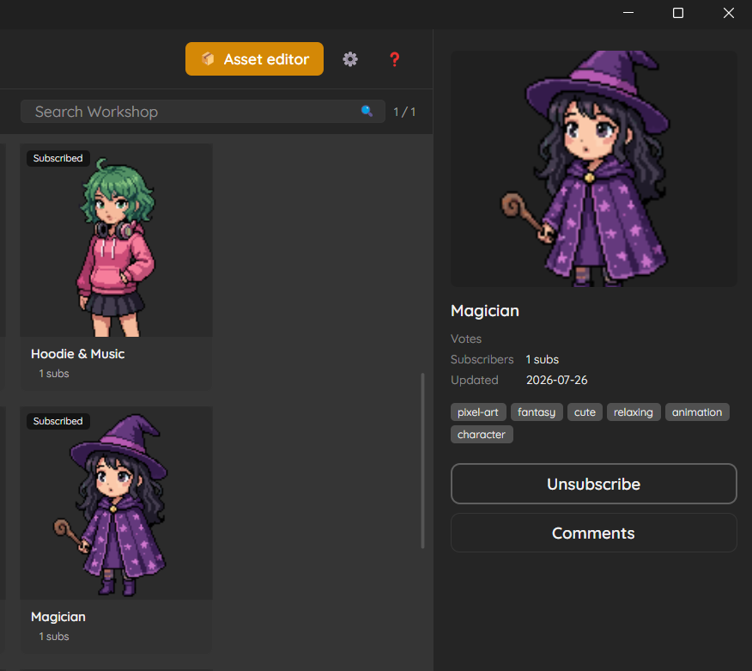The height and width of the screenshot is (671, 752).
Task: Click 1 subs under Hoodie & Music
Action: (x=54, y=374)
